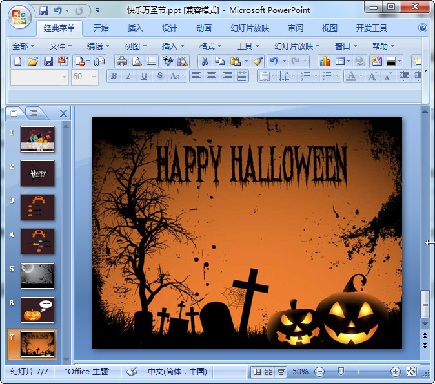435x384 pixels.
Task: Toggle italic formatting
Action: (128, 76)
